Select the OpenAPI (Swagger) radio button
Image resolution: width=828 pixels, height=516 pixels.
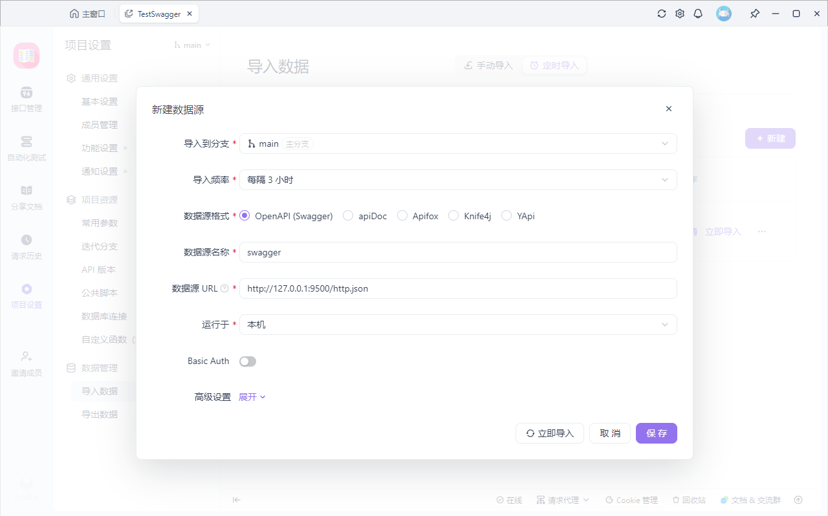(x=245, y=216)
